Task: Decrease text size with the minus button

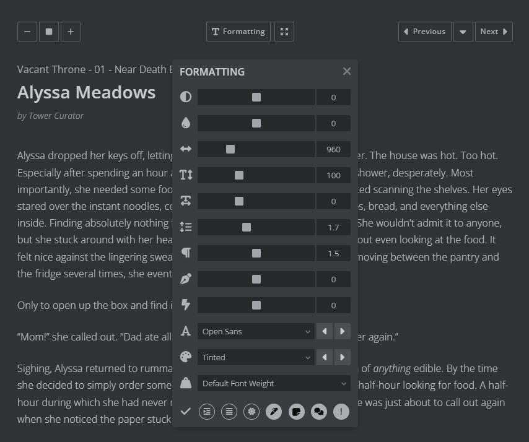Action: click(27, 32)
